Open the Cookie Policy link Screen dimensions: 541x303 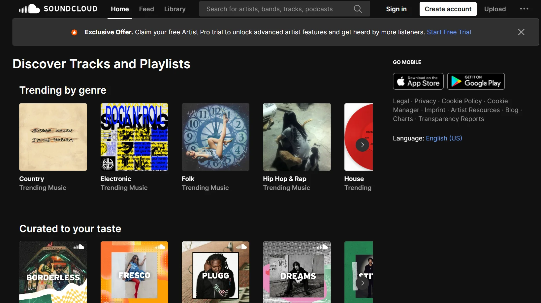[x=461, y=101]
